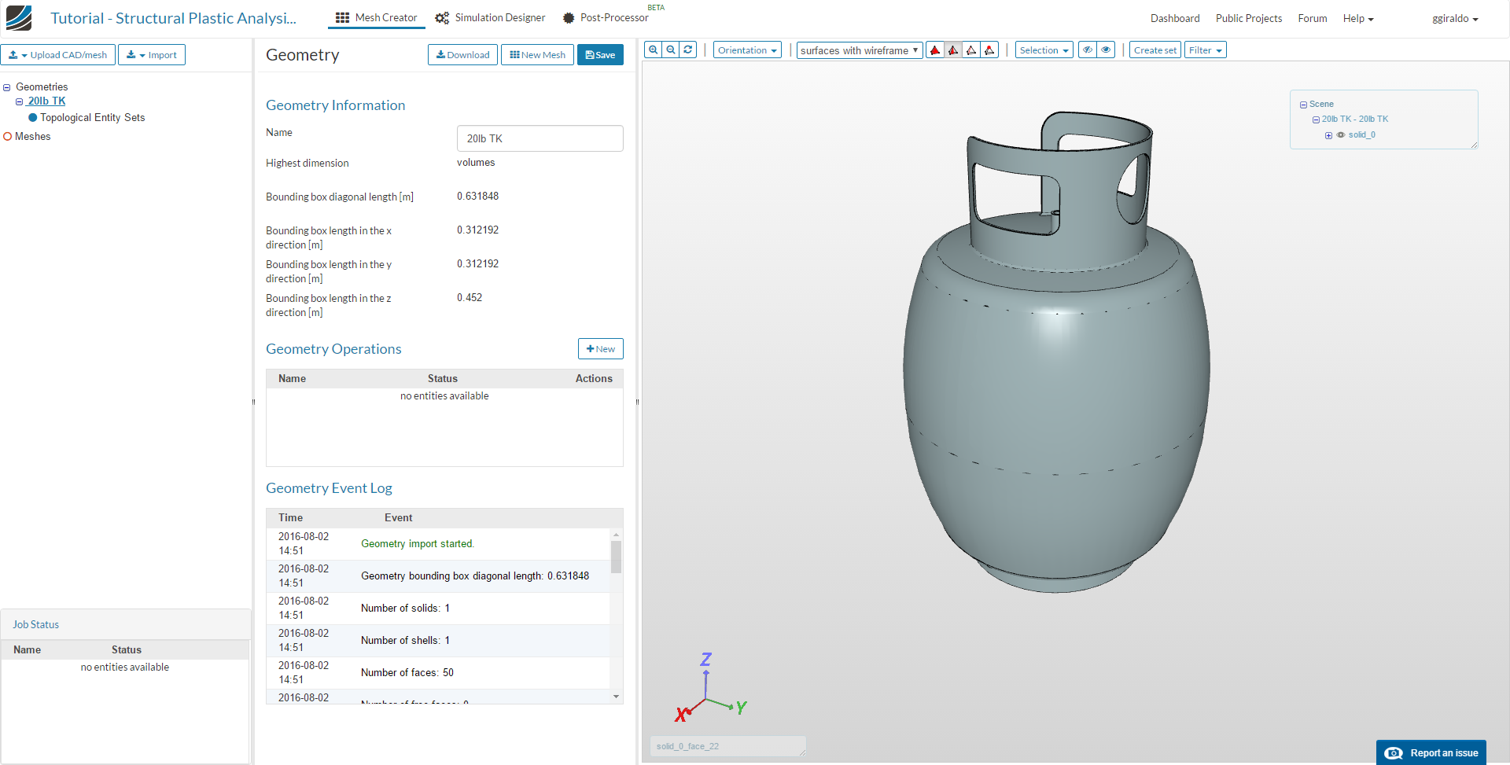Click the show all eye button
Viewport: 1510px width, 765px height.
[x=1106, y=50]
